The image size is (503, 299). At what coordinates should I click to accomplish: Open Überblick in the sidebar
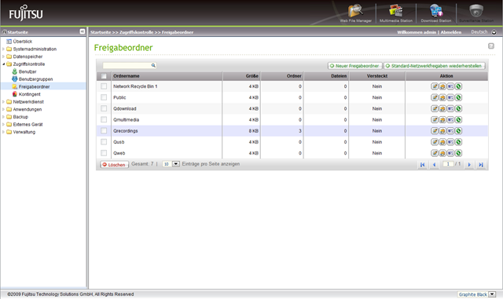[x=23, y=42]
